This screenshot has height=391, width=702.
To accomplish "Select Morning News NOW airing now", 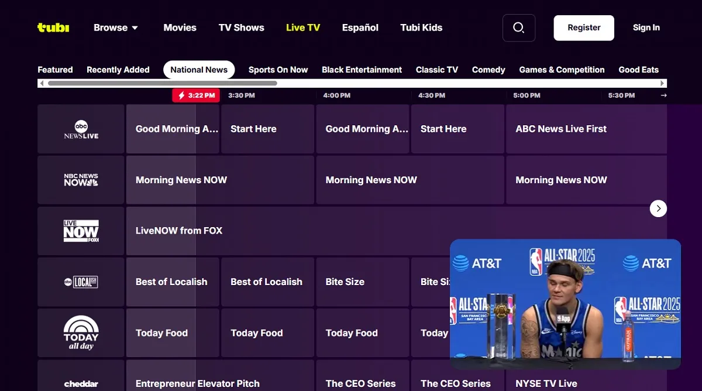I will [220, 180].
